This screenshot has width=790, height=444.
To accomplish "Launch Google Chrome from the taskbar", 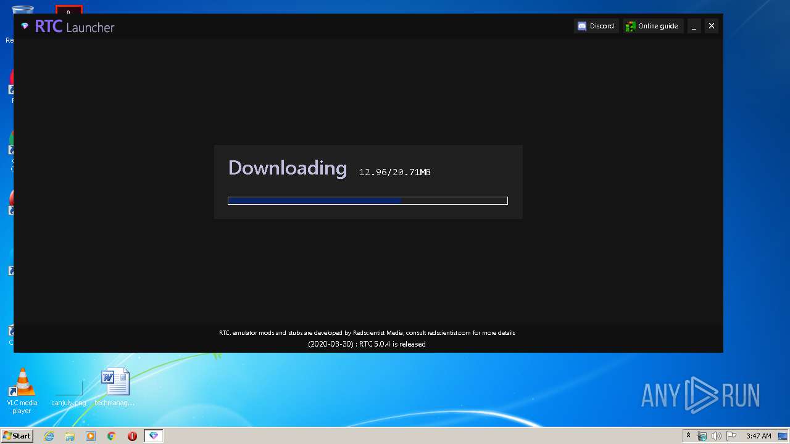I will point(112,436).
